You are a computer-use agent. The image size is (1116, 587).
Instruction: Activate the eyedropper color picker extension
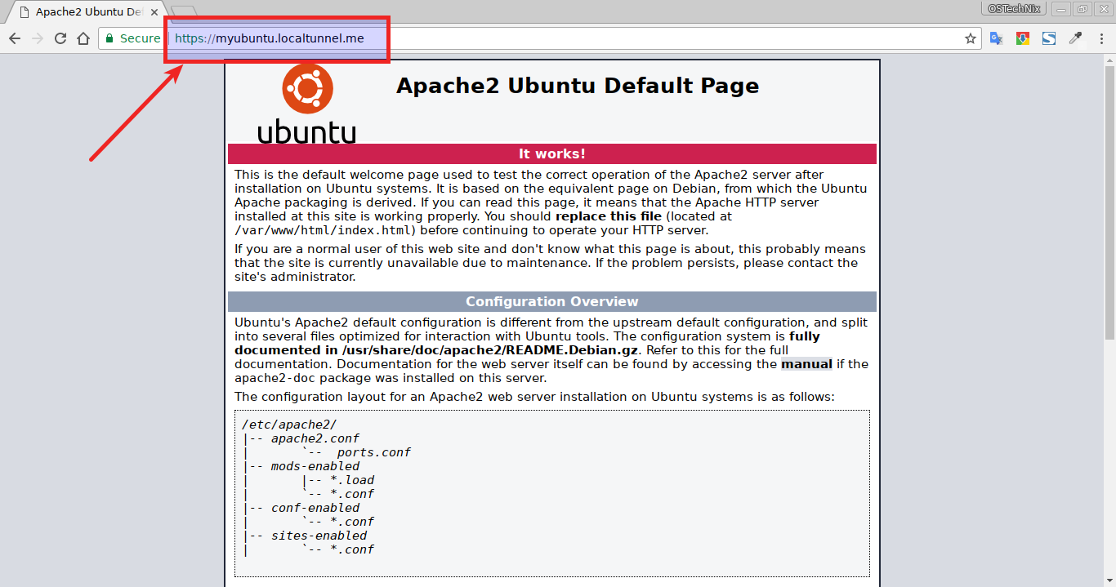(x=1075, y=38)
